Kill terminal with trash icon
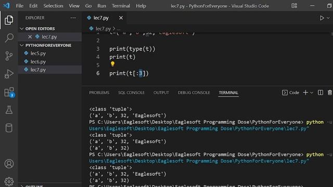Viewport: 333px width, 187px height. 330,92
